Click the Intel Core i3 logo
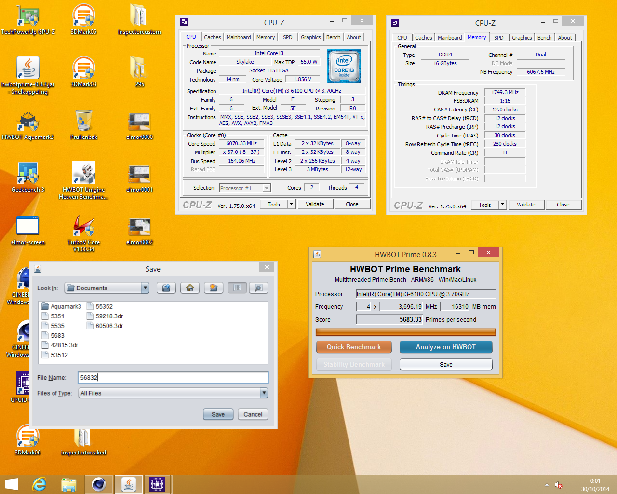Screen dimensions: 617x494 click(344, 66)
